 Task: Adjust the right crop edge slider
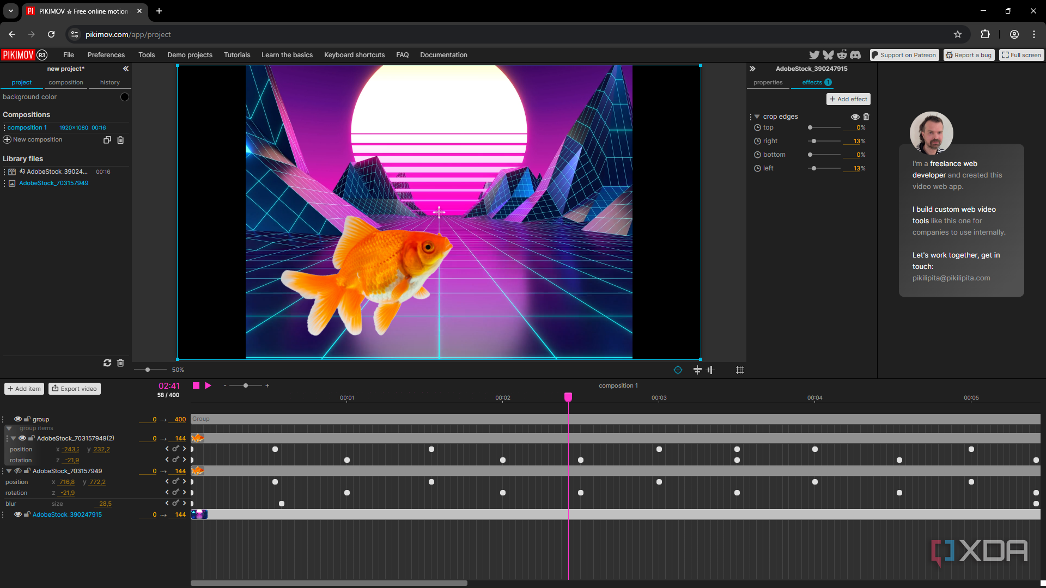(x=814, y=141)
